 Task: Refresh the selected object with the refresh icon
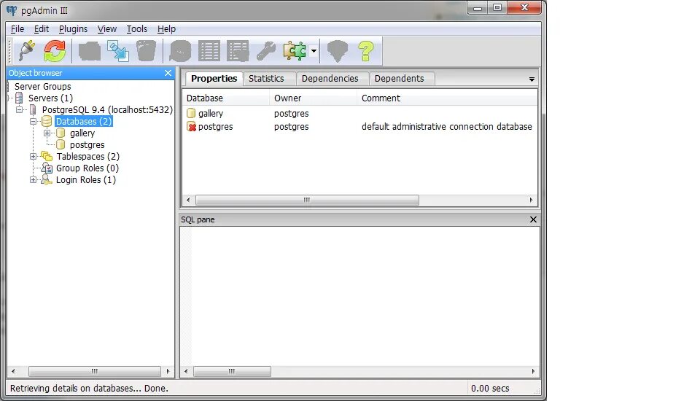click(x=55, y=50)
